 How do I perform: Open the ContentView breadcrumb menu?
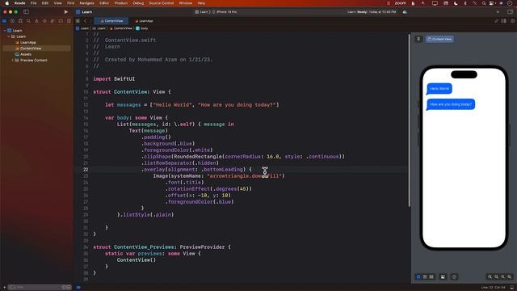tap(121, 28)
